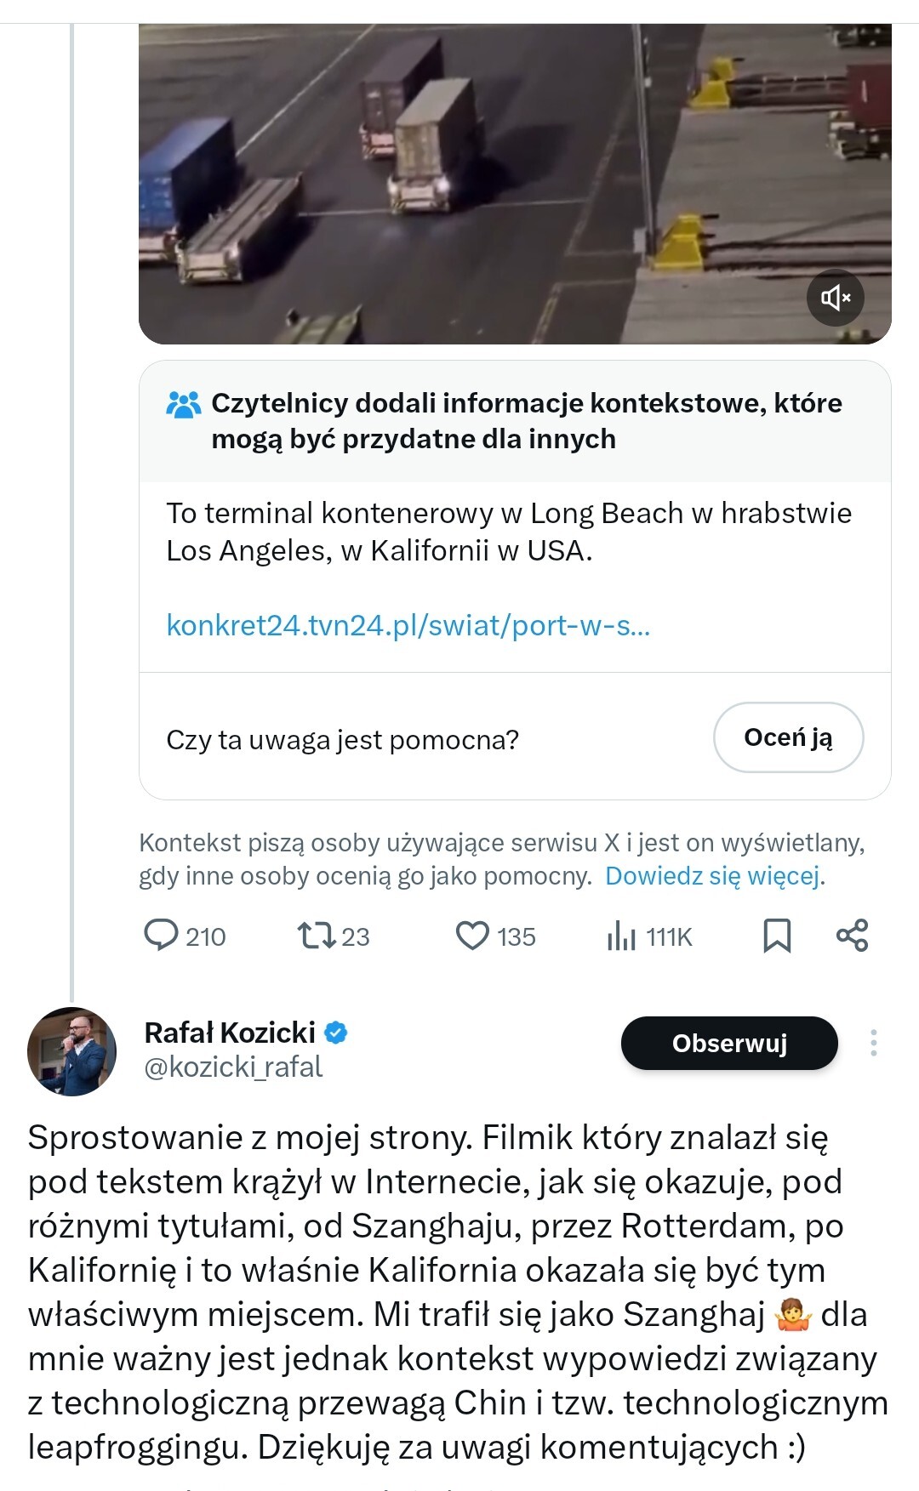919x1491 pixels.
Task: Follow the Dowiedz się więcej link
Action: [x=713, y=876]
